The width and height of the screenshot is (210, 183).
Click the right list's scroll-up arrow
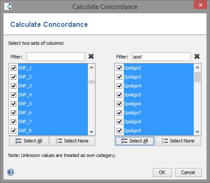click(197, 67)
